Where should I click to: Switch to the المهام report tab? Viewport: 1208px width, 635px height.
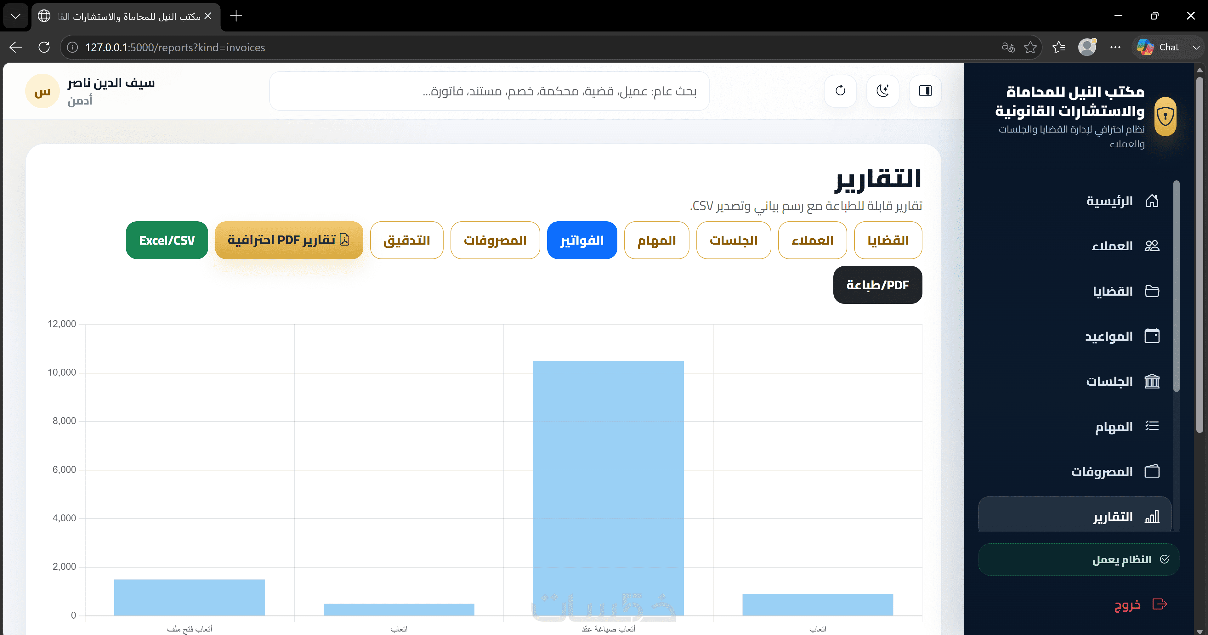[657, 240]
